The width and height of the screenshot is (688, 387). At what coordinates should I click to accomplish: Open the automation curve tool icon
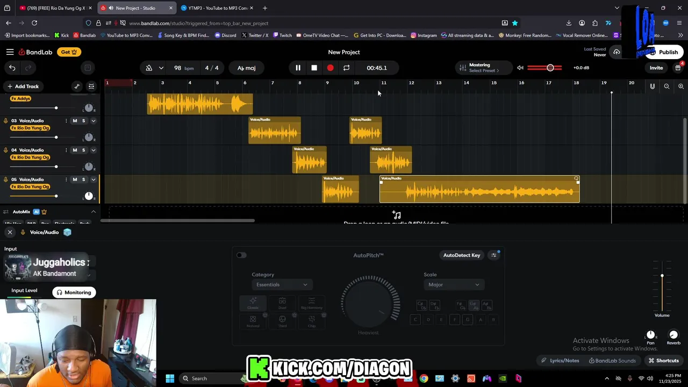(x=77, y=87)
